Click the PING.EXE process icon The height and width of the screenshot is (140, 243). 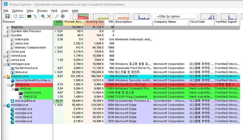point(21,97)
